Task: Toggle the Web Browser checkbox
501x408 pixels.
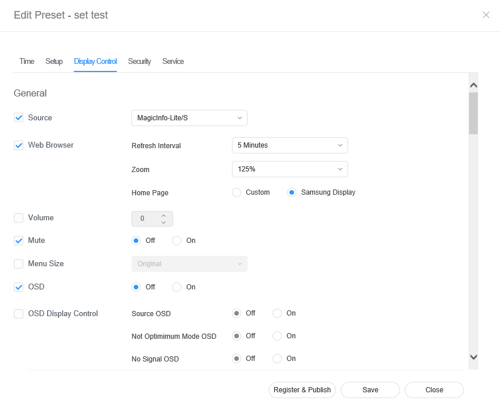Action: click(x=19, y=145)
